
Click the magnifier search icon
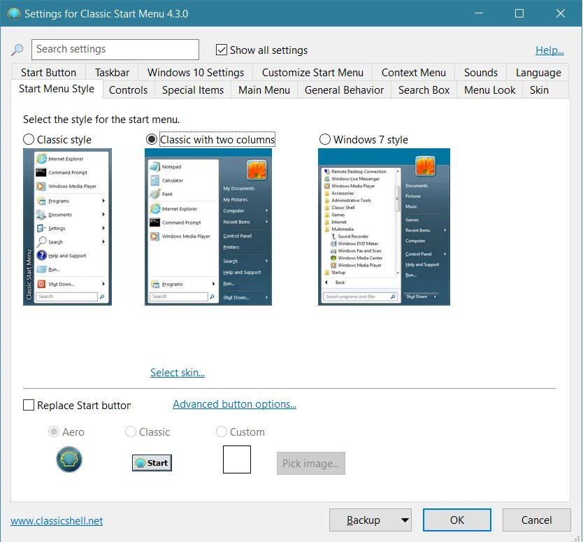(x=17, y=50)
